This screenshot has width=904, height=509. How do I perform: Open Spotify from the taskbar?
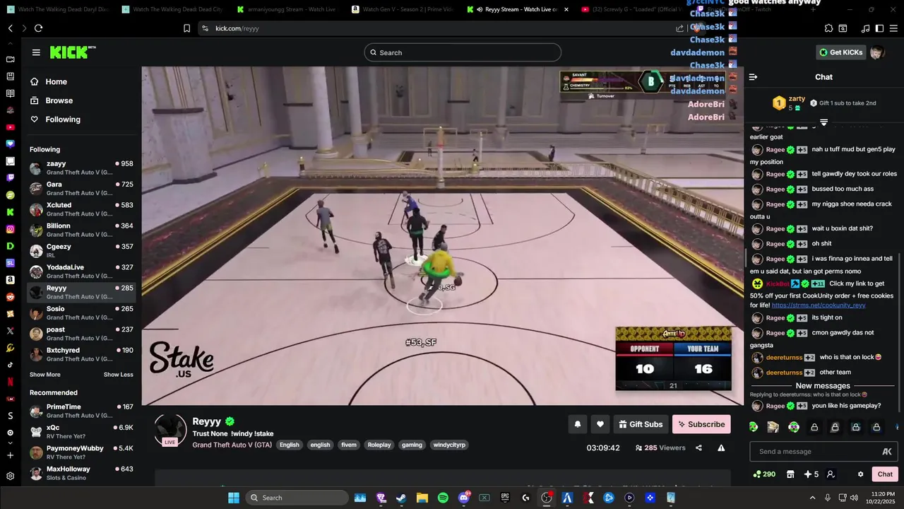[443, 498]
